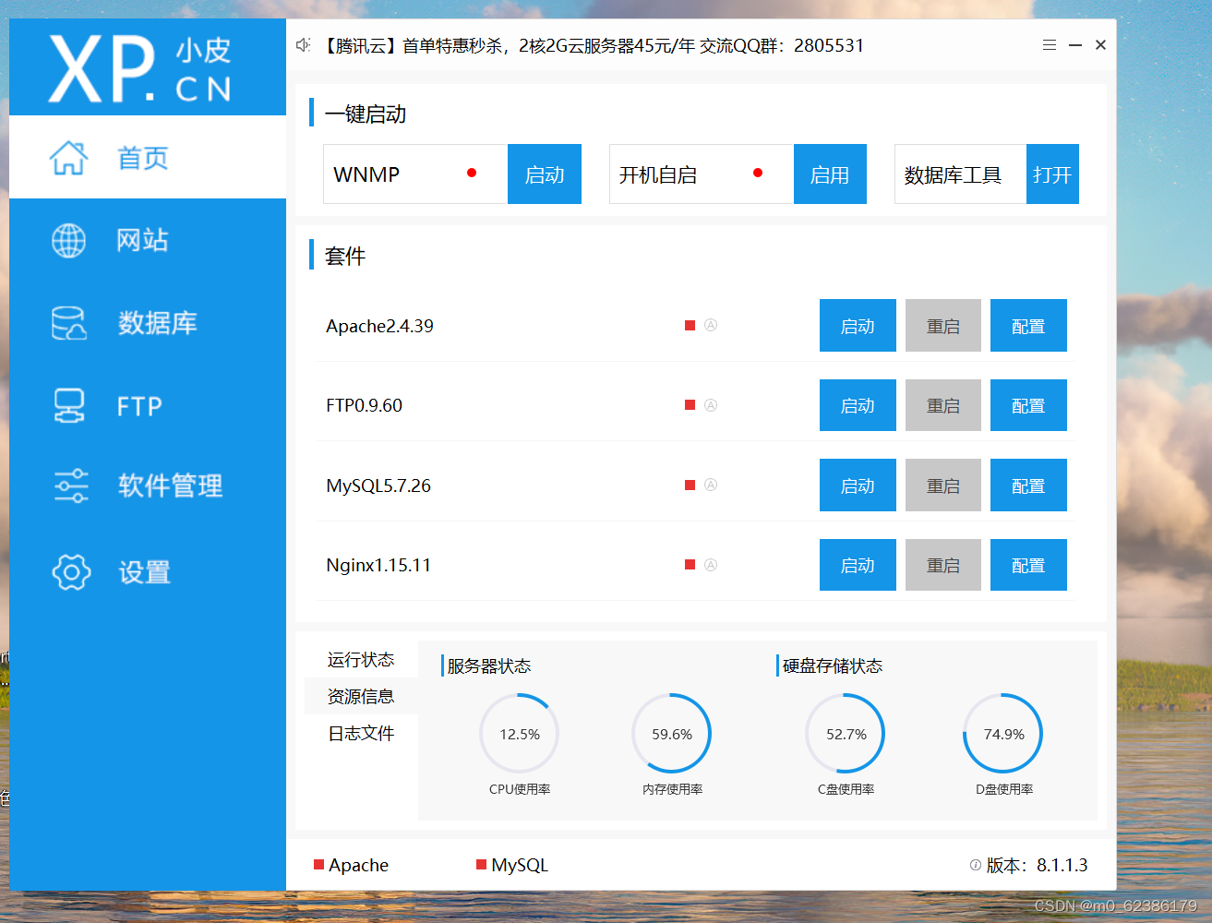1212x923 pixels.
Task: Click the gear icon for 设置
Action: point(71,572)
